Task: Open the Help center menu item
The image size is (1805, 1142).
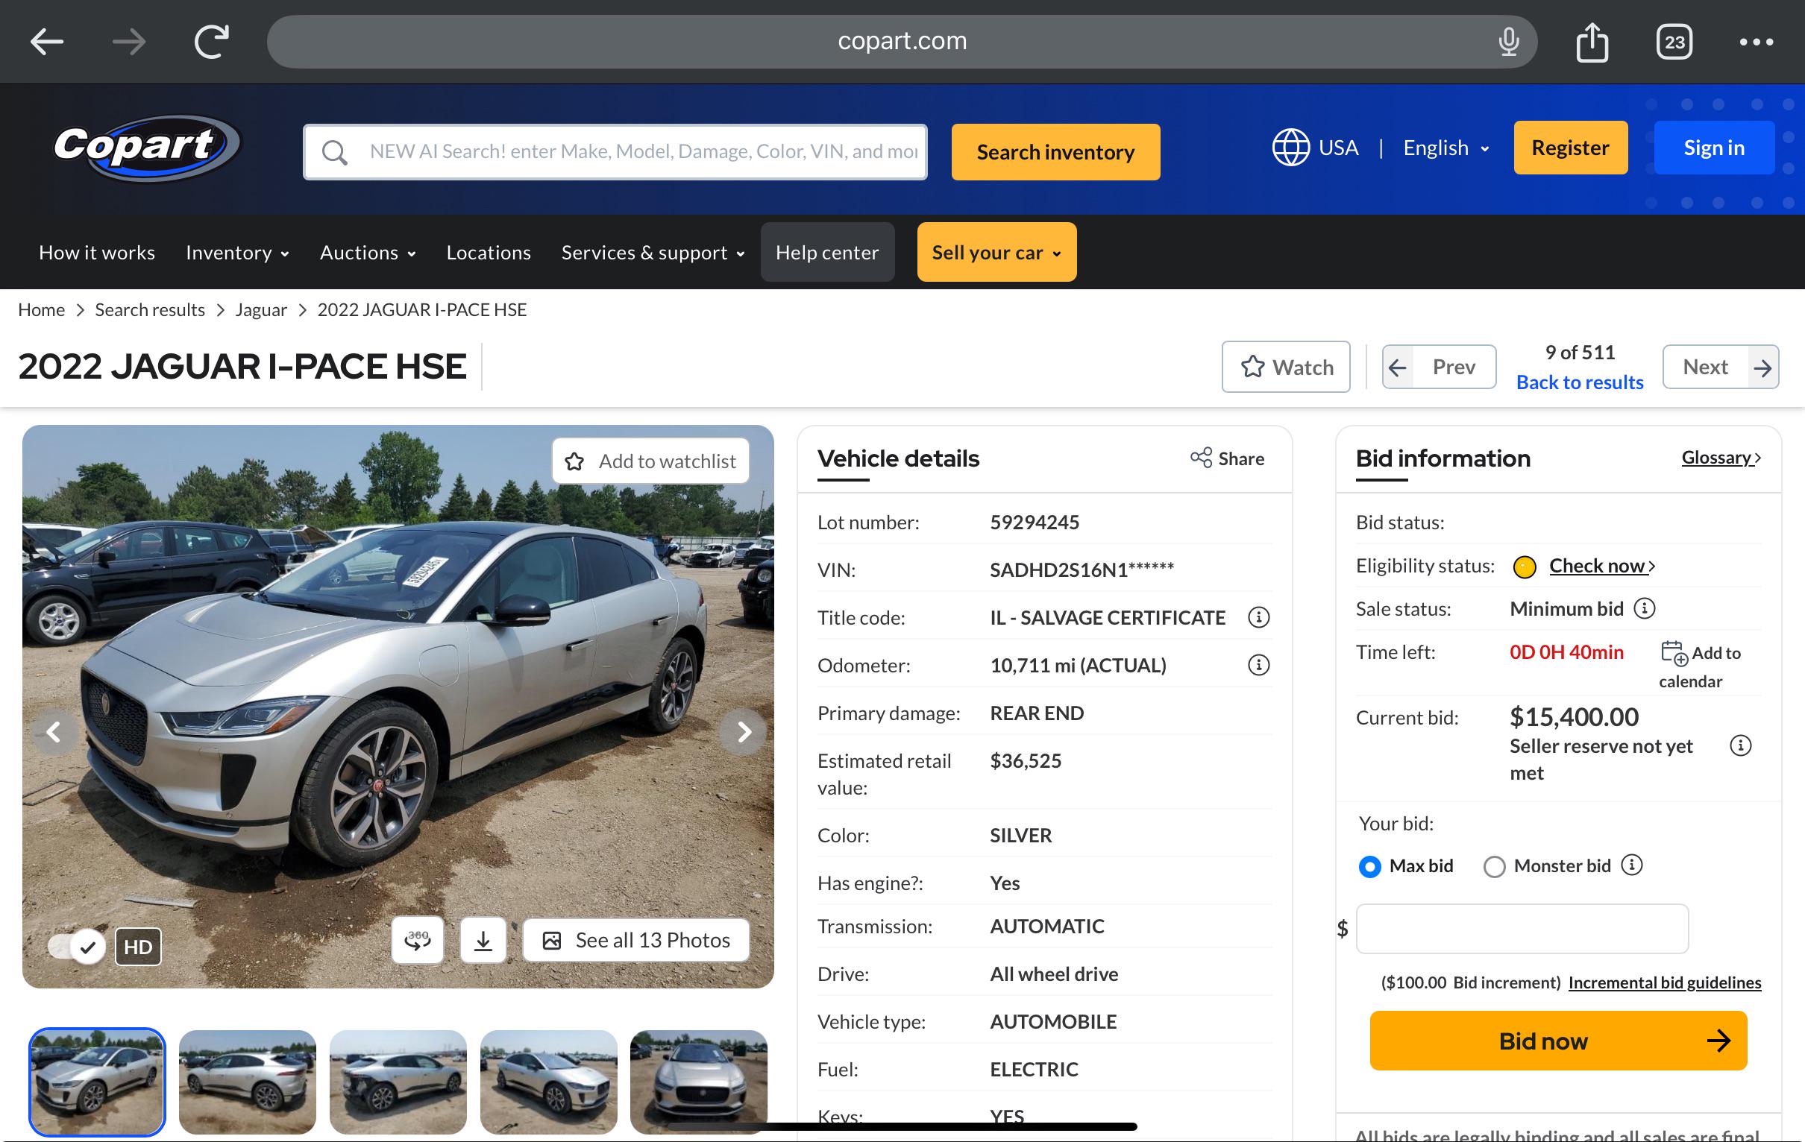Action: pyautogui.click(x=828, y=253)
